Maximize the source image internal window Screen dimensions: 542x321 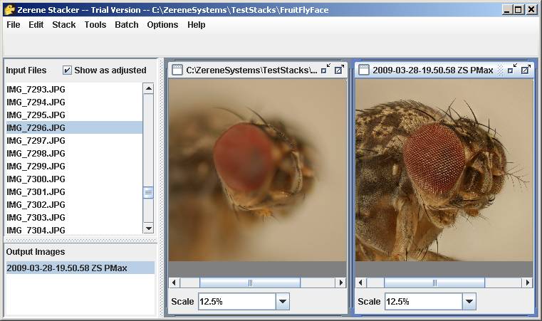[339, 70]
